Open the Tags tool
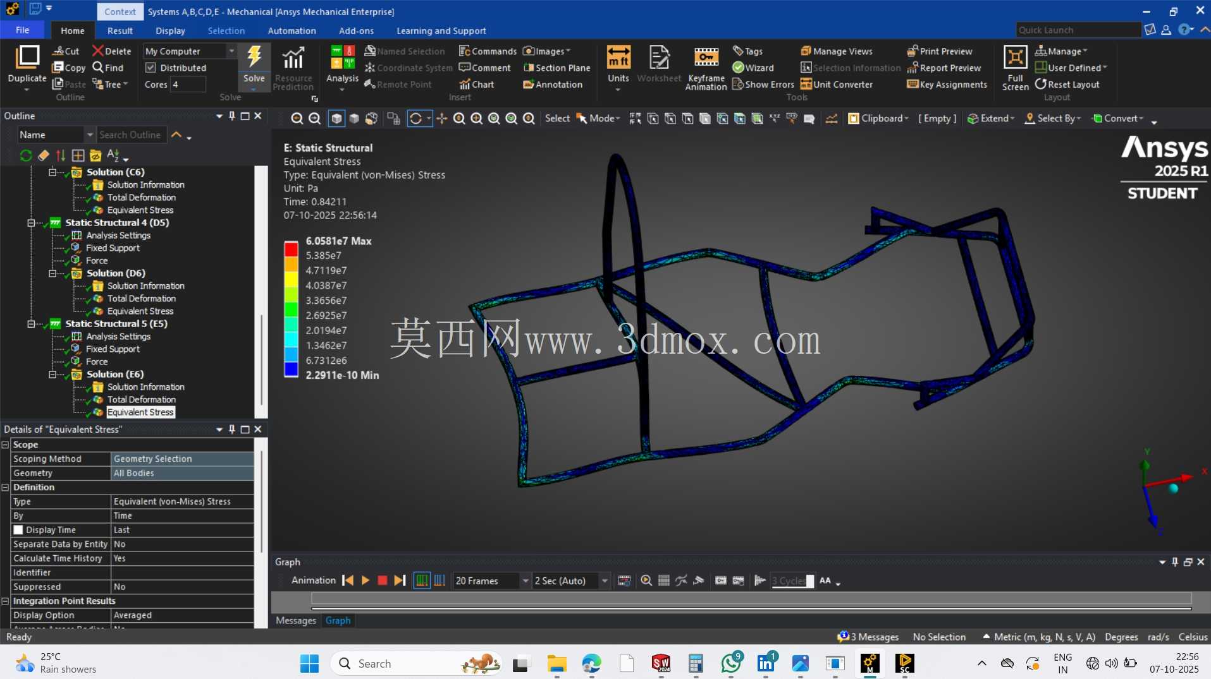Screen dimensions: 1211x679 747,51
